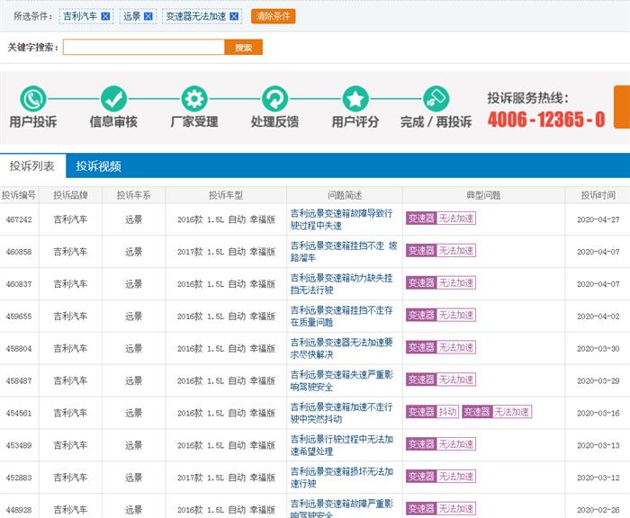The width and height of the screenshot is (630, 518).
Task: Click the date 2020-03-30
Action: pos(598,349)
